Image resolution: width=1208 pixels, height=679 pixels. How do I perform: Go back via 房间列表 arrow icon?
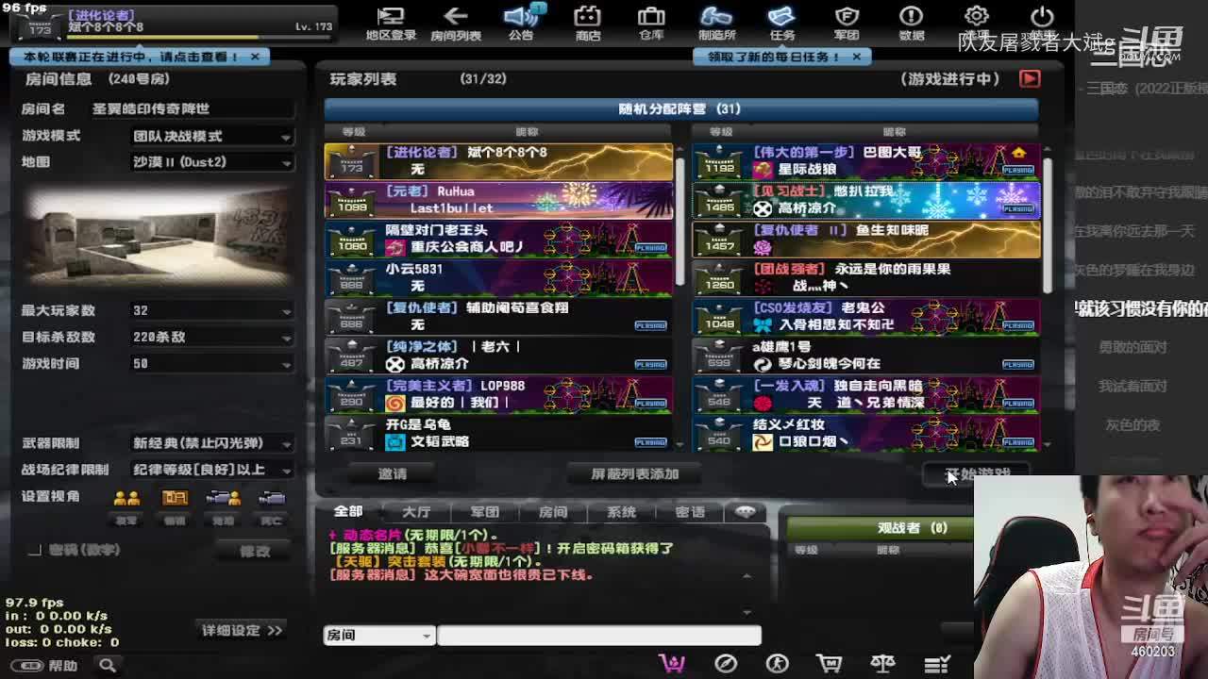click(x=456, y=23)
